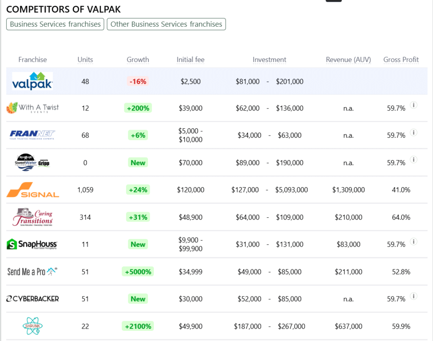Click Valpak's 48 units value
433x341 pixels.
85,81
